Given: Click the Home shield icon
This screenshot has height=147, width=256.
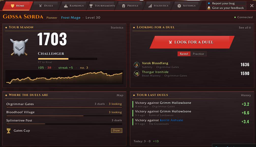Looking at the screenshot, I should pyautogui.click(x=12, y=6).
